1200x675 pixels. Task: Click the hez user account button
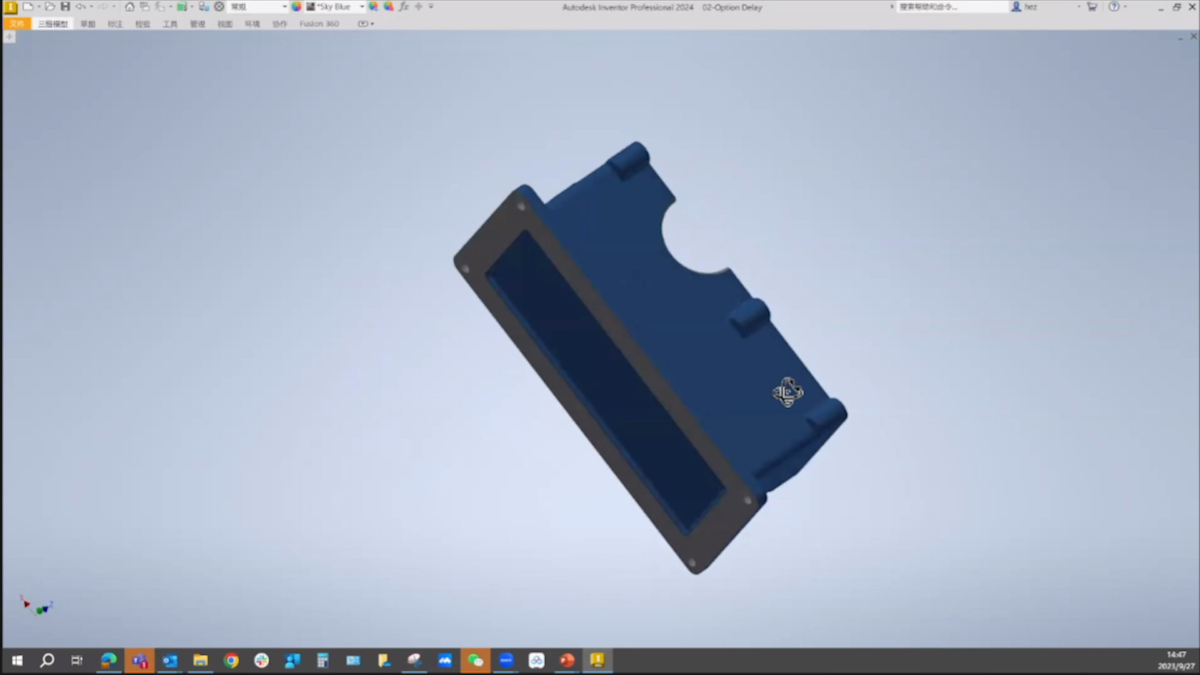point(1029,6)
